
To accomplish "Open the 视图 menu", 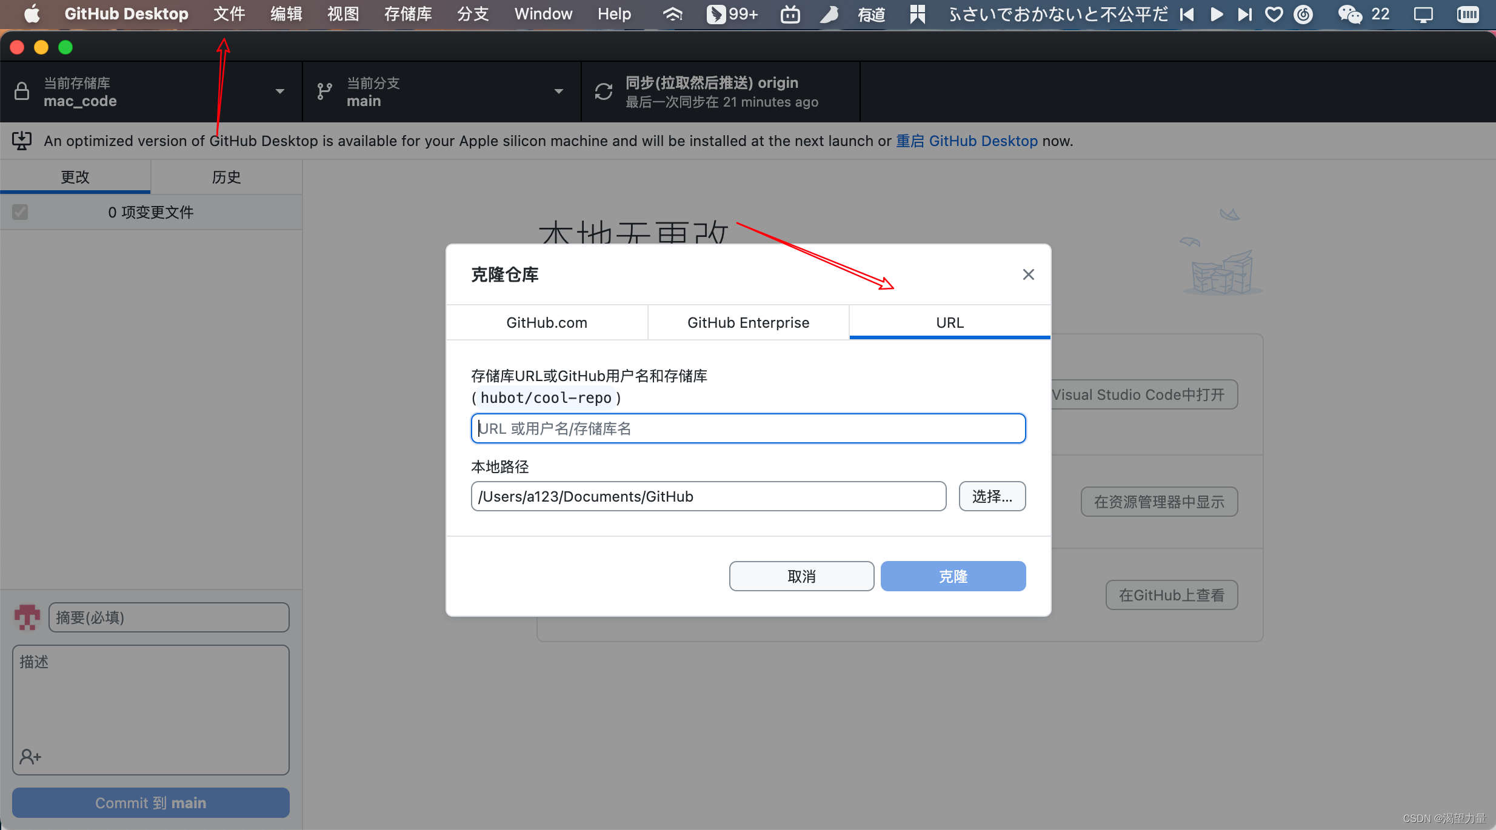I will point(343,14).
